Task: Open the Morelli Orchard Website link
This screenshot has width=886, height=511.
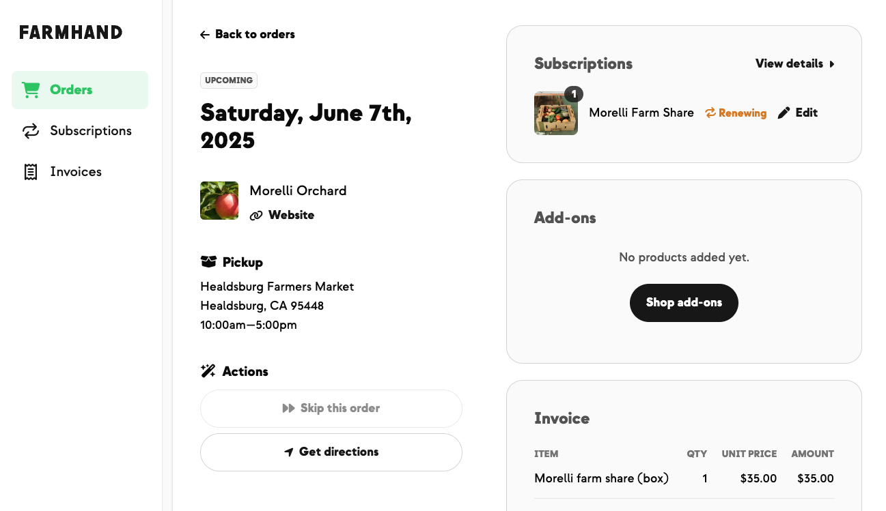Action: tap(283, 216)
